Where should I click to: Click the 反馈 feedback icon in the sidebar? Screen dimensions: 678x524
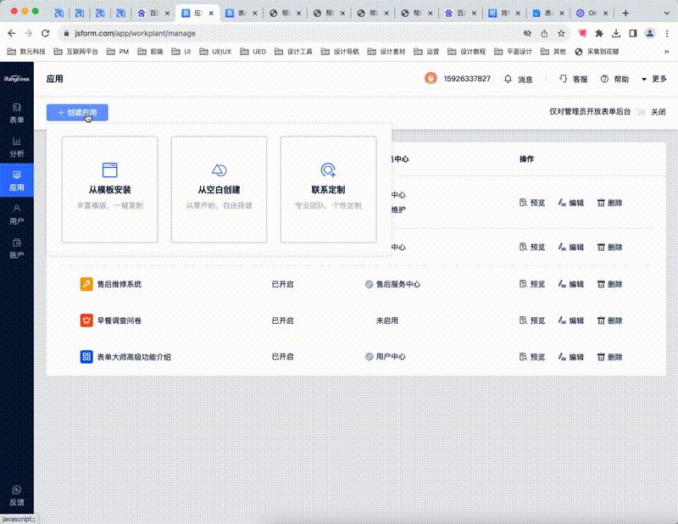(x=16, y=495)
